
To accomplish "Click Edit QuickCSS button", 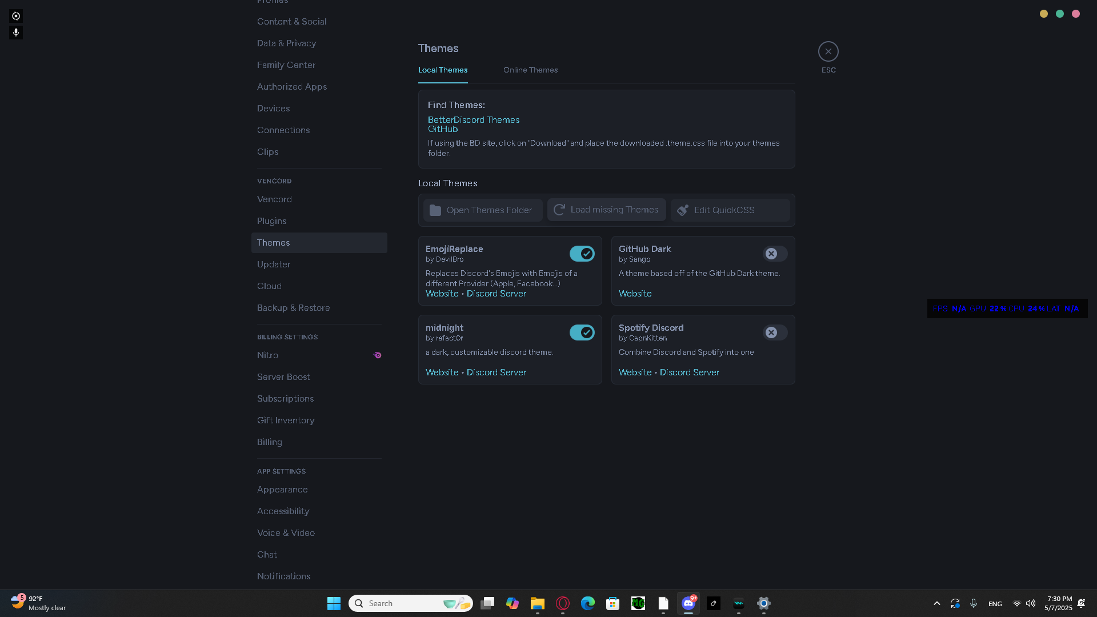I will coord(730,210).
